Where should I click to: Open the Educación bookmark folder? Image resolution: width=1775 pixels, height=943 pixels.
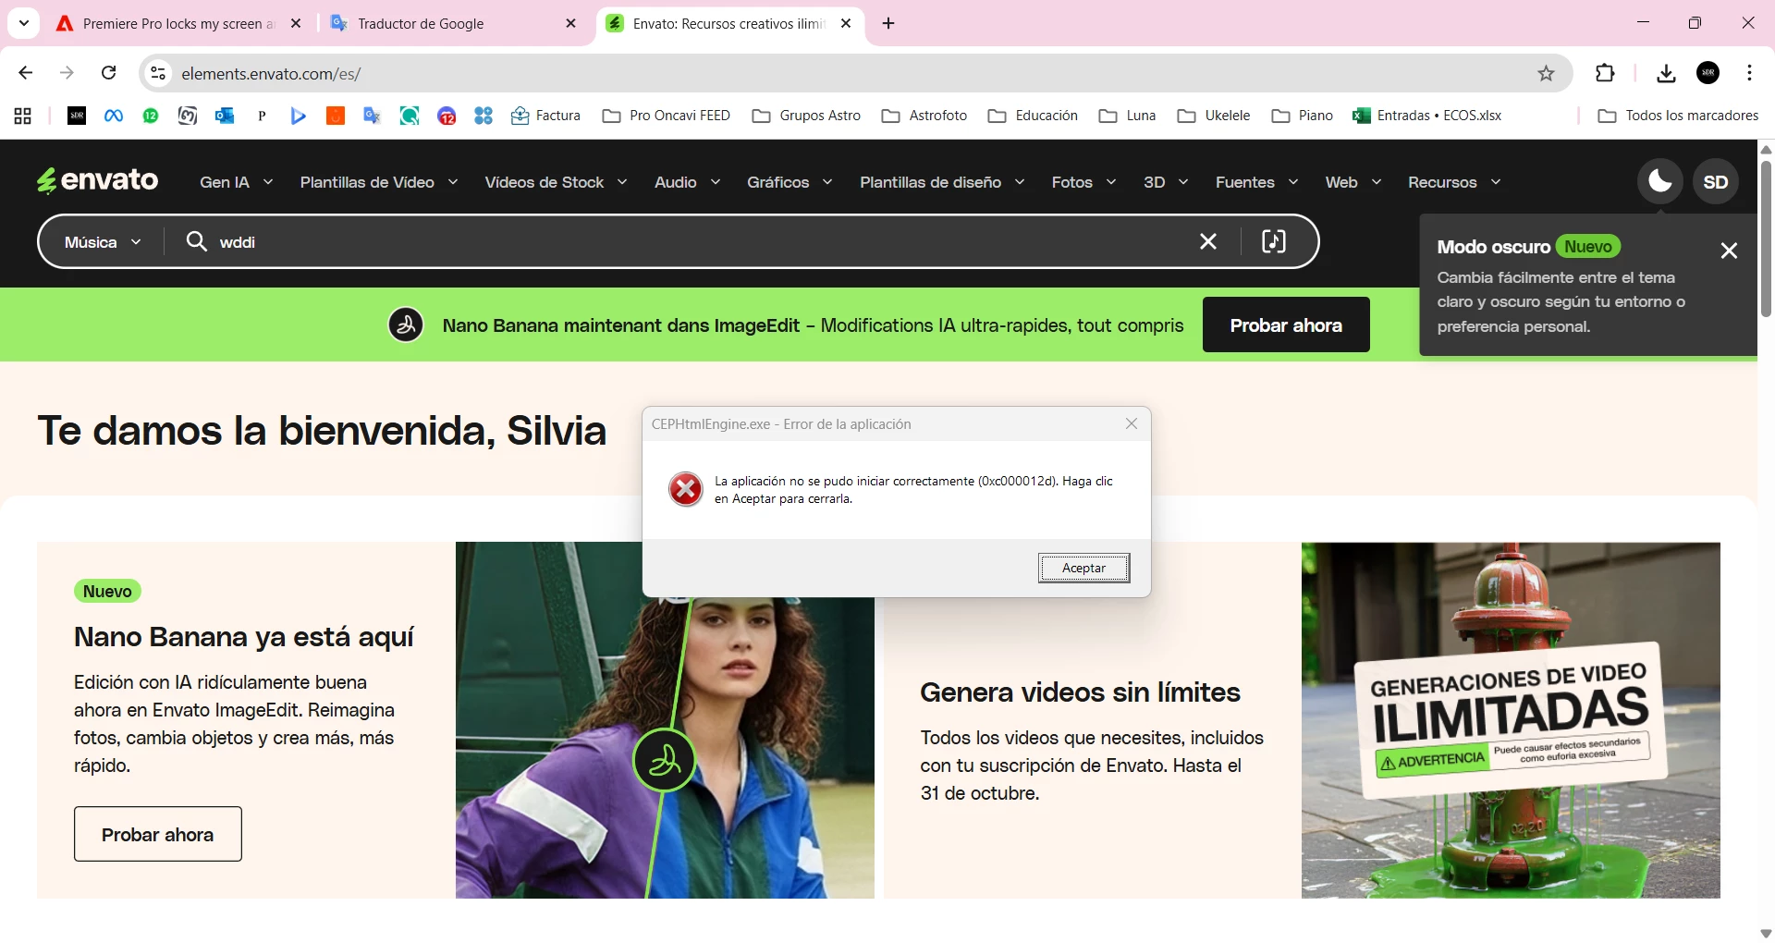[x=1033, y=116]
